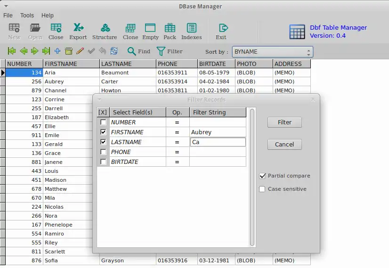Click the refresh records icon
The height and width of the screenshot is (268, 389).
tap(114, 51)
